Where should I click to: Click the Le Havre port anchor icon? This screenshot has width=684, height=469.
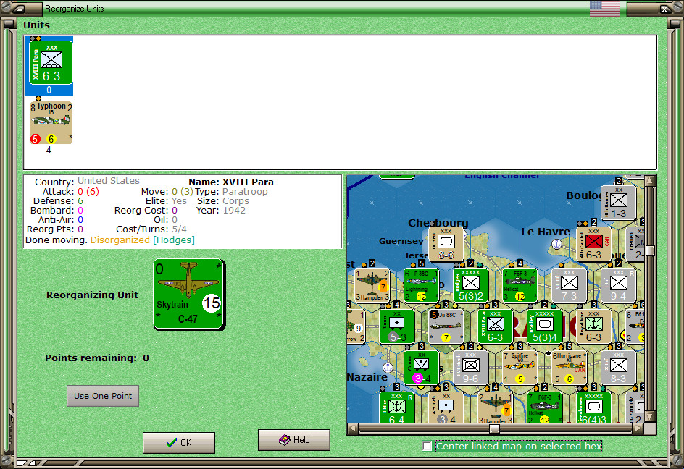tap(556, 244)
